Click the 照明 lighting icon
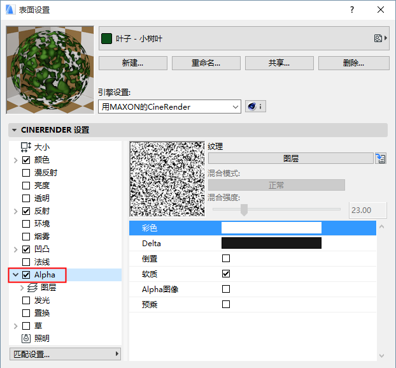The width and height of the screenshot is (396, 368). [26, 339]
